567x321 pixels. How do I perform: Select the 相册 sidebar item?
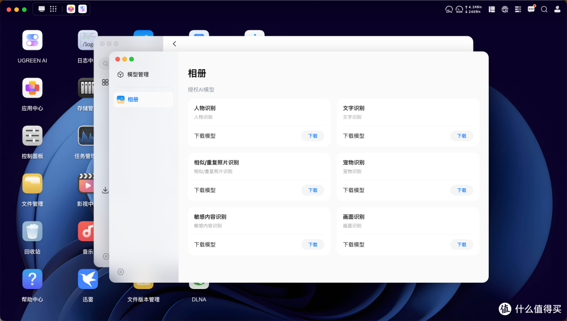(x=143, y=99)
